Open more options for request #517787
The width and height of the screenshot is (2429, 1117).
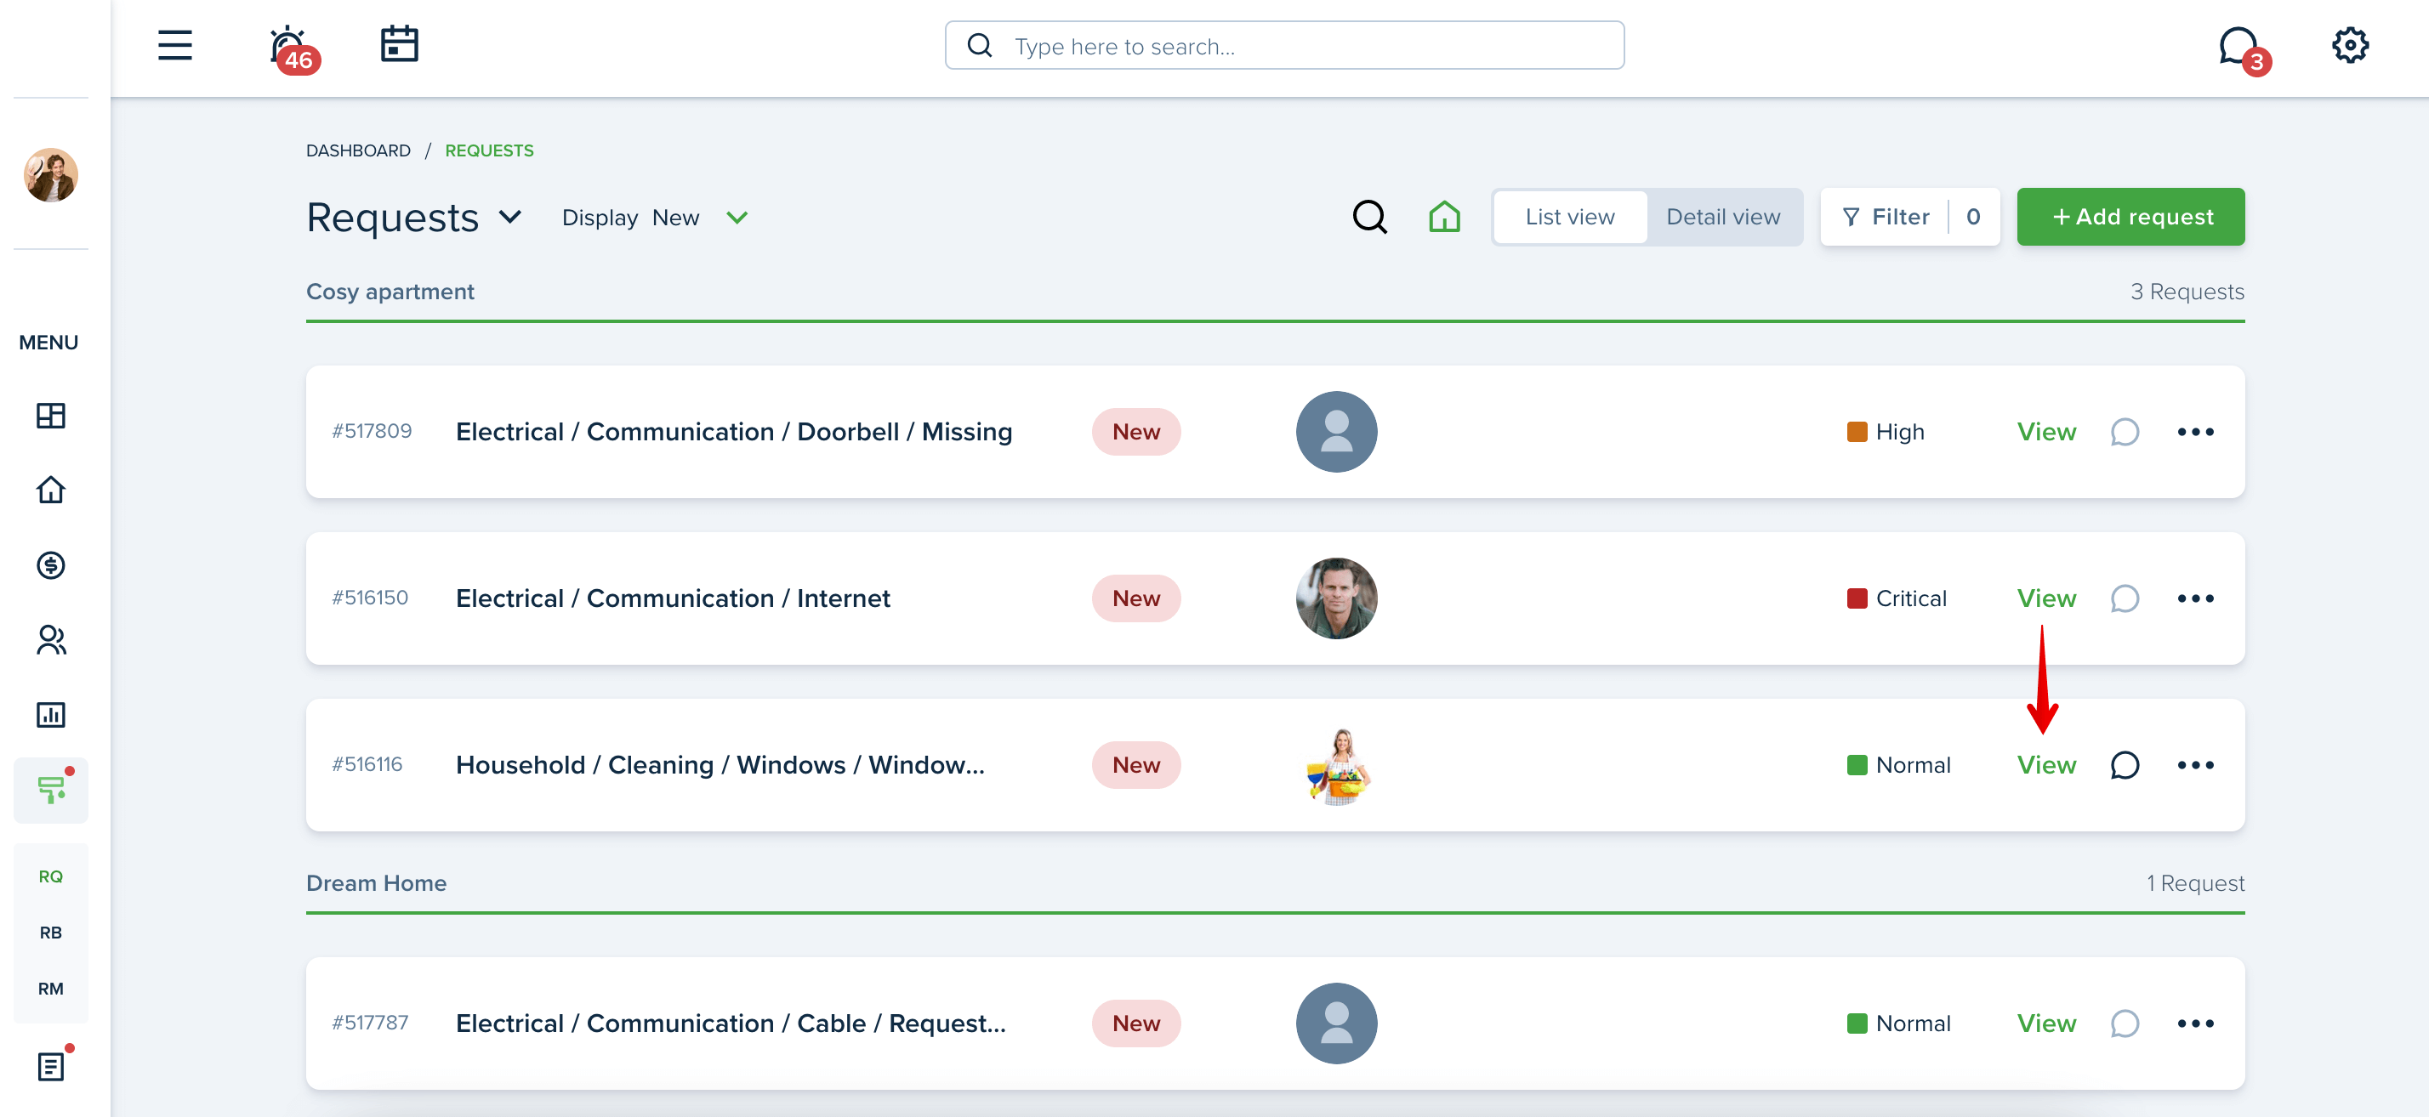[2195, 1023]
